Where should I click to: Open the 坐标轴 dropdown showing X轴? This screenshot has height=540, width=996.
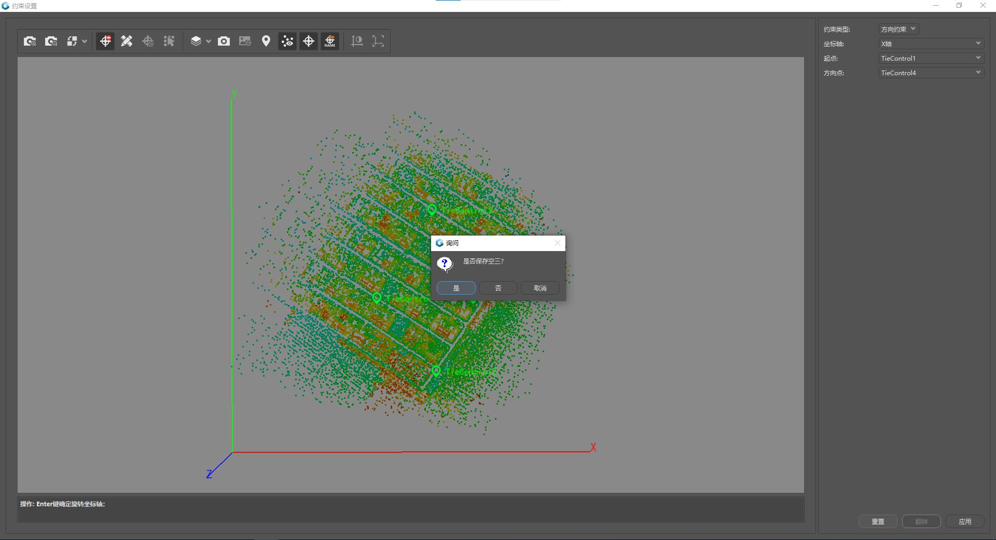[x=931, y=44]
